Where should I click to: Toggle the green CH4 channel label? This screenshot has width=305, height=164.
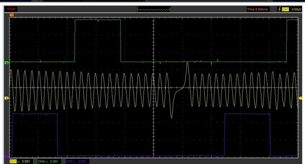coord(41,161)
